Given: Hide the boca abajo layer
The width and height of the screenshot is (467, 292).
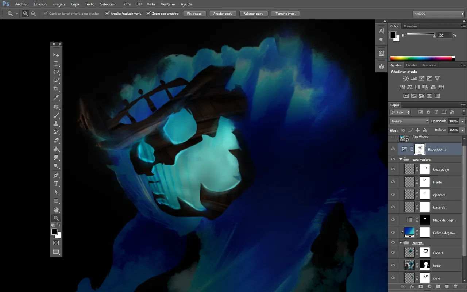Looking at the screenshot, I should click(x=393, y=169).
